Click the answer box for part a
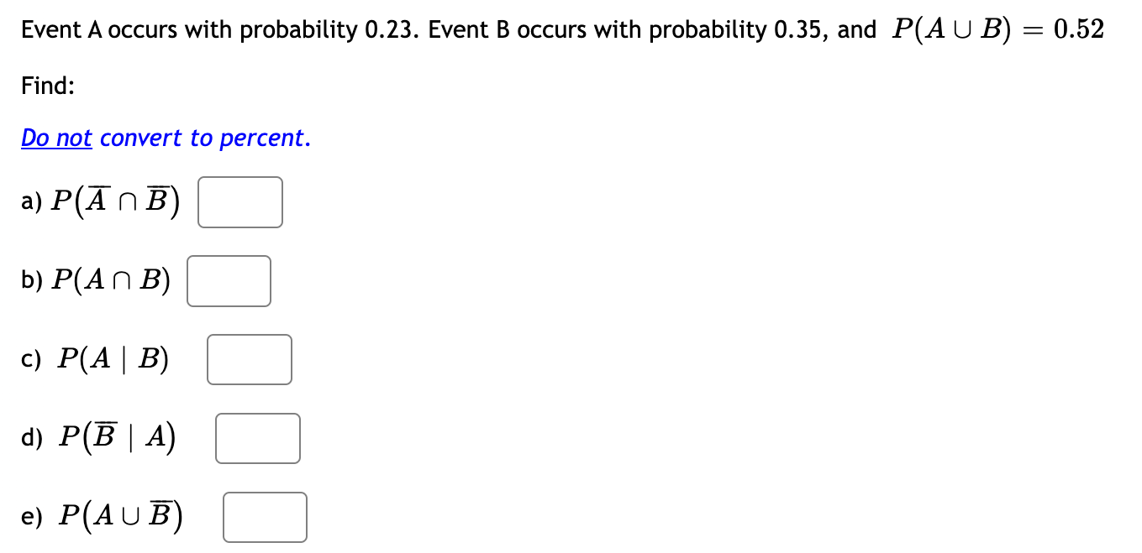This screenshot has width=1142, height=553. click(239, 201)
